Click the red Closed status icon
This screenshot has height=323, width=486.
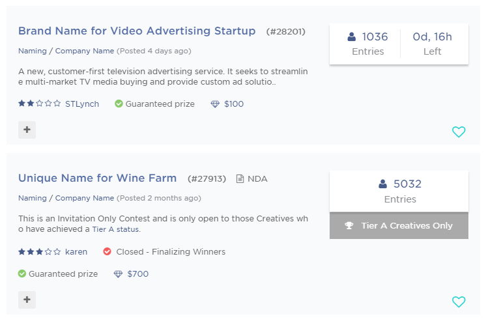click(x=107, y=252)
